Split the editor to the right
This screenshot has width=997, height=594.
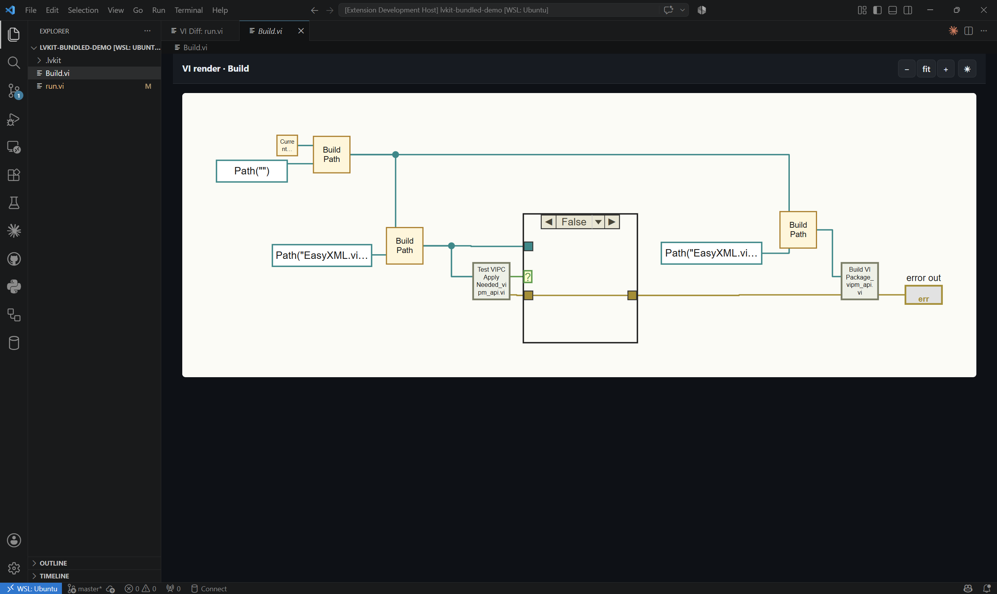point(969,31)
